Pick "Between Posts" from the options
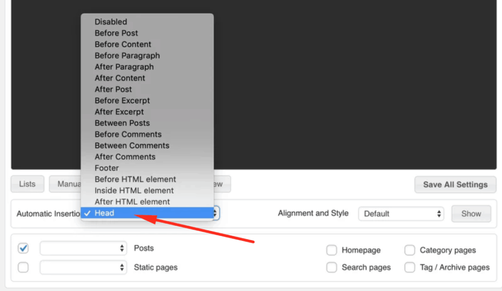Screen dimensions: 502x291 tap(122, 123)
